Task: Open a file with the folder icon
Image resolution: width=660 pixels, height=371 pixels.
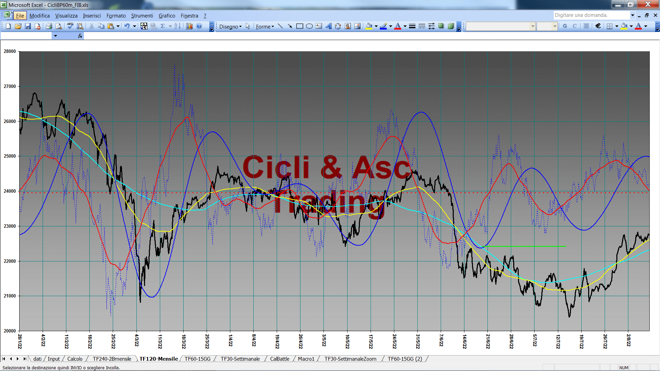Action: pos(18,26)
